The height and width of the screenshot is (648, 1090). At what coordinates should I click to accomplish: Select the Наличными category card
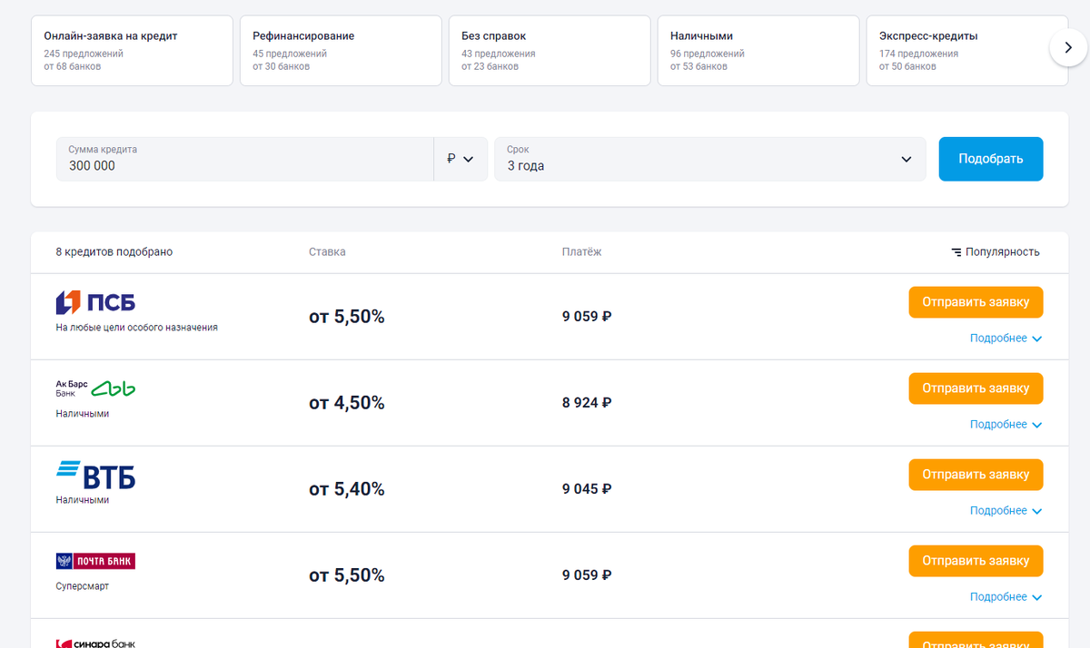pos(758,50)
